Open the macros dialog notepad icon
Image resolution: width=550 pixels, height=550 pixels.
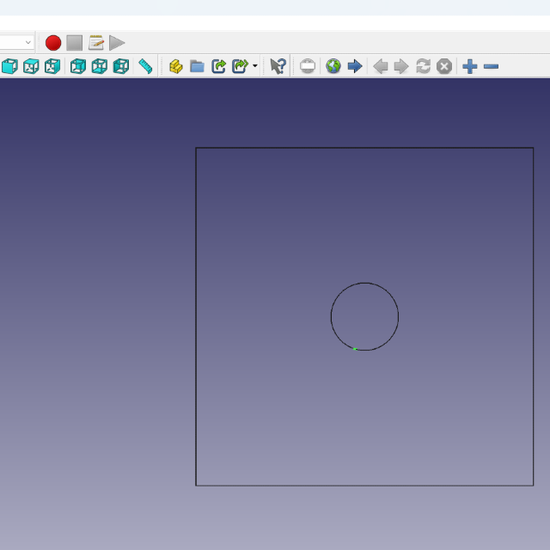96,42
